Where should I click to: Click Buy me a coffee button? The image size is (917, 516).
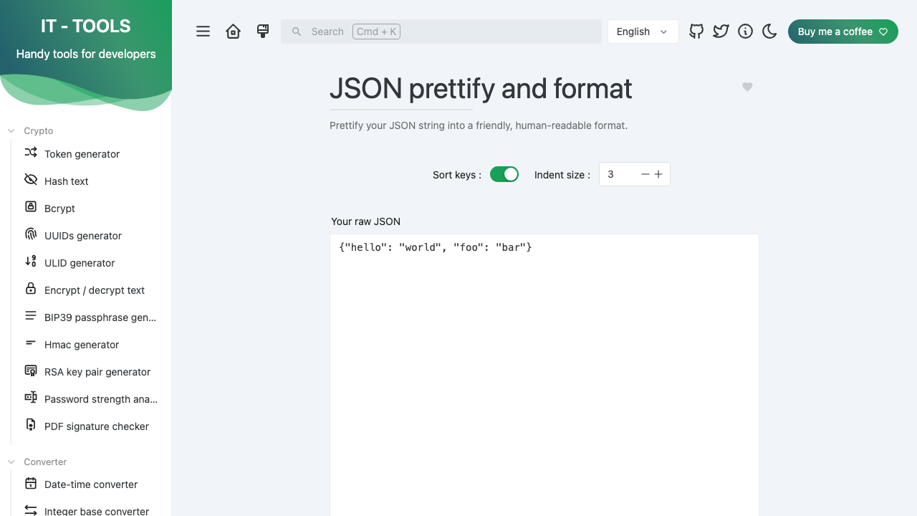(843, 32)
